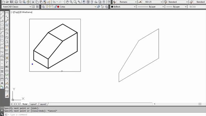Viewport: 206px width, 116px height.
Task: Click the Copy icon in the standard toolbar
Action: tap(37, 2)
